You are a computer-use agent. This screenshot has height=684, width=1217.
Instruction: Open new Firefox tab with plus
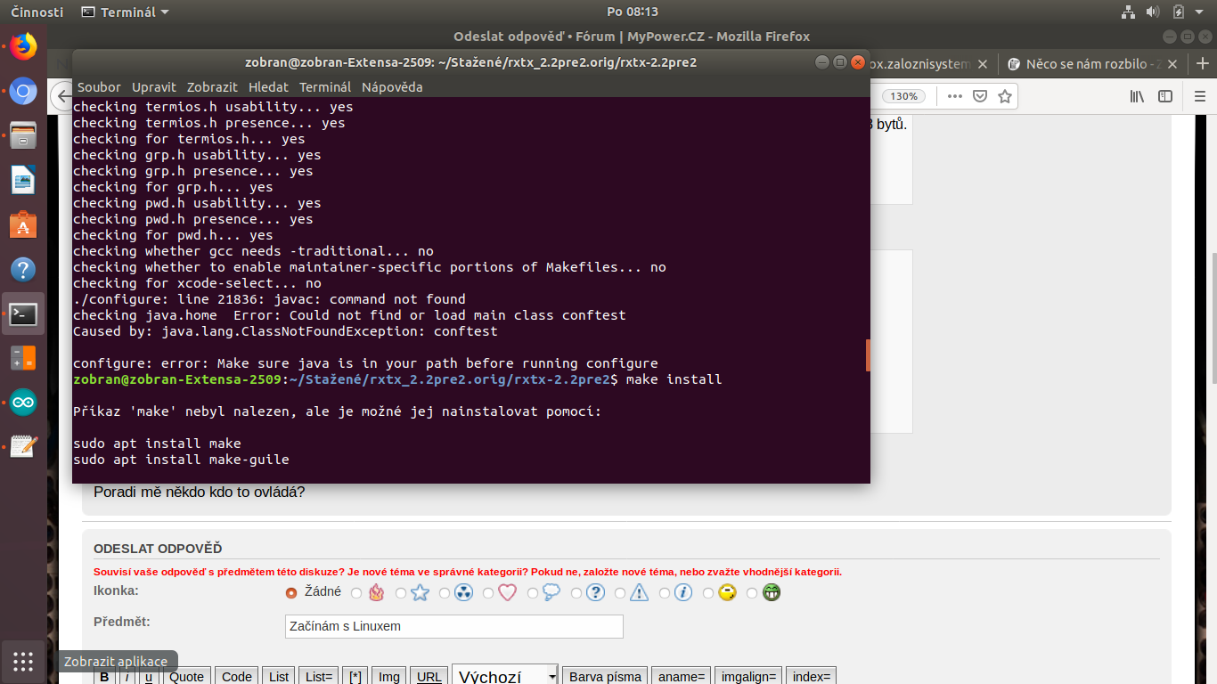pos(1202,64)
